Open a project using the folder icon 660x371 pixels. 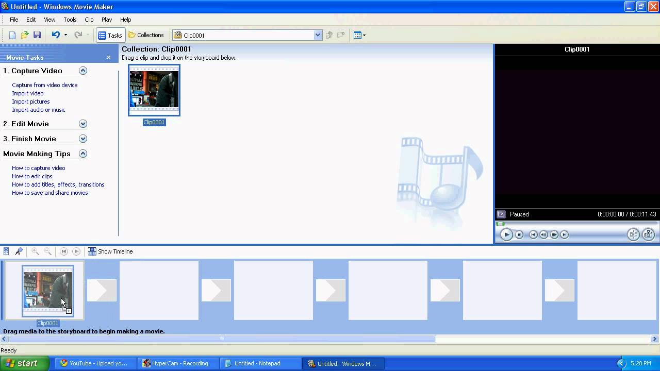click(25, 35)
